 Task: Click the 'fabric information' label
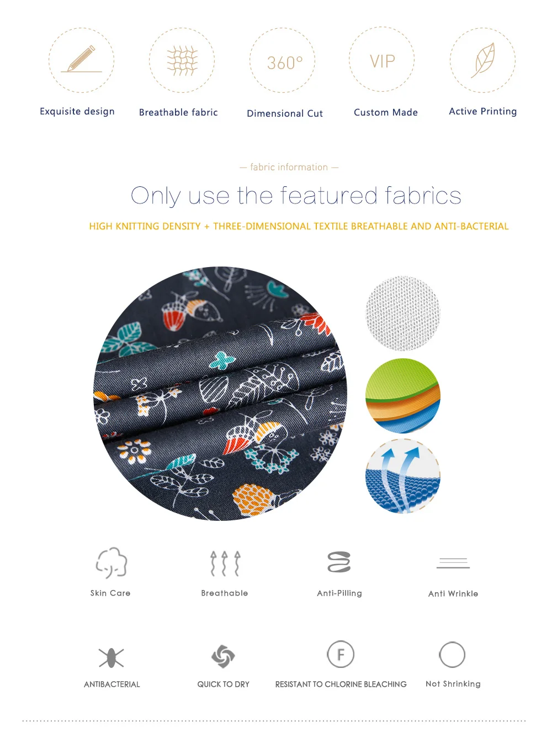coord(289,167)
